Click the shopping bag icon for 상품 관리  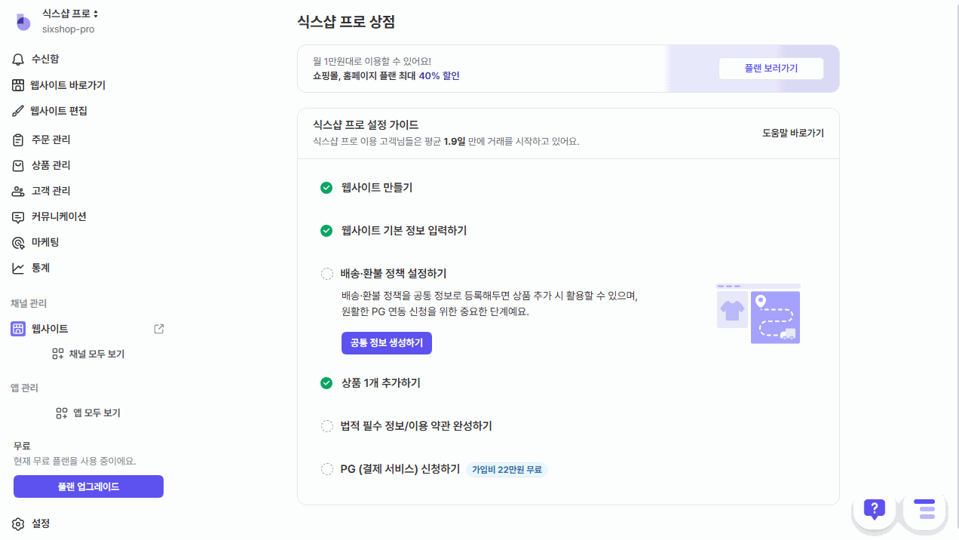(19, 165)
